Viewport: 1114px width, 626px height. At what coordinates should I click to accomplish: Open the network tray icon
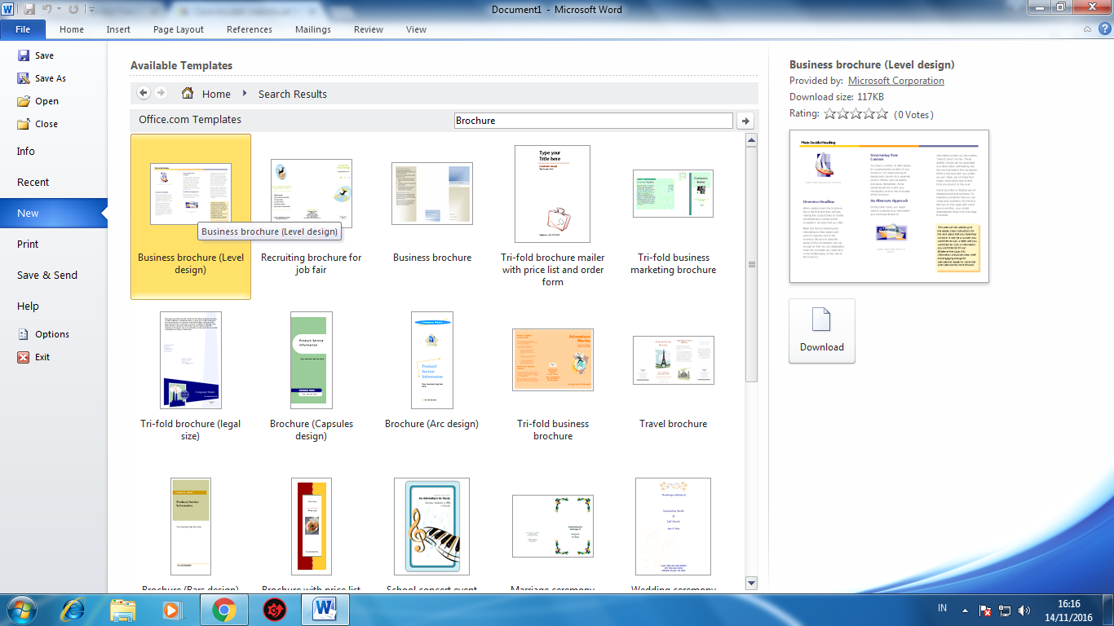(x=1005, y=610)
